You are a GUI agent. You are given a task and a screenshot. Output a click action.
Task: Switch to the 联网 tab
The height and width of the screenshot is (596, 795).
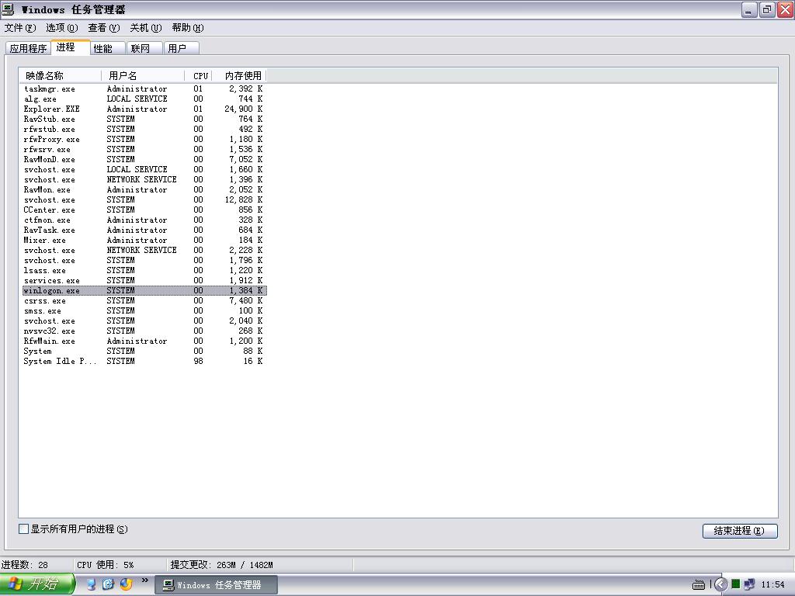pos(144,48)
